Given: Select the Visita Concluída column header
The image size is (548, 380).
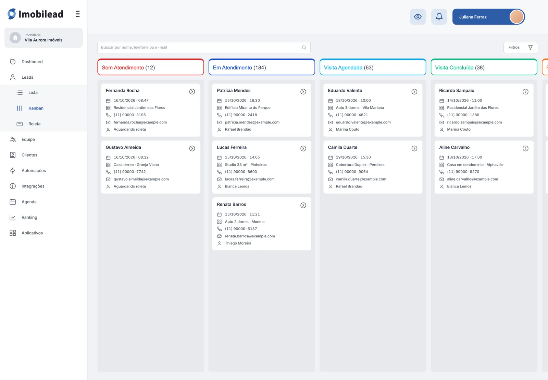Looking at the screenshot, I should pyautogui.click(x=484, y=67).
